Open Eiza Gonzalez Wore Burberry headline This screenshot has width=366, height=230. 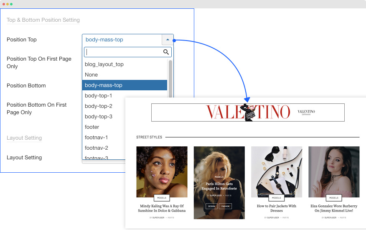[334, 208]
